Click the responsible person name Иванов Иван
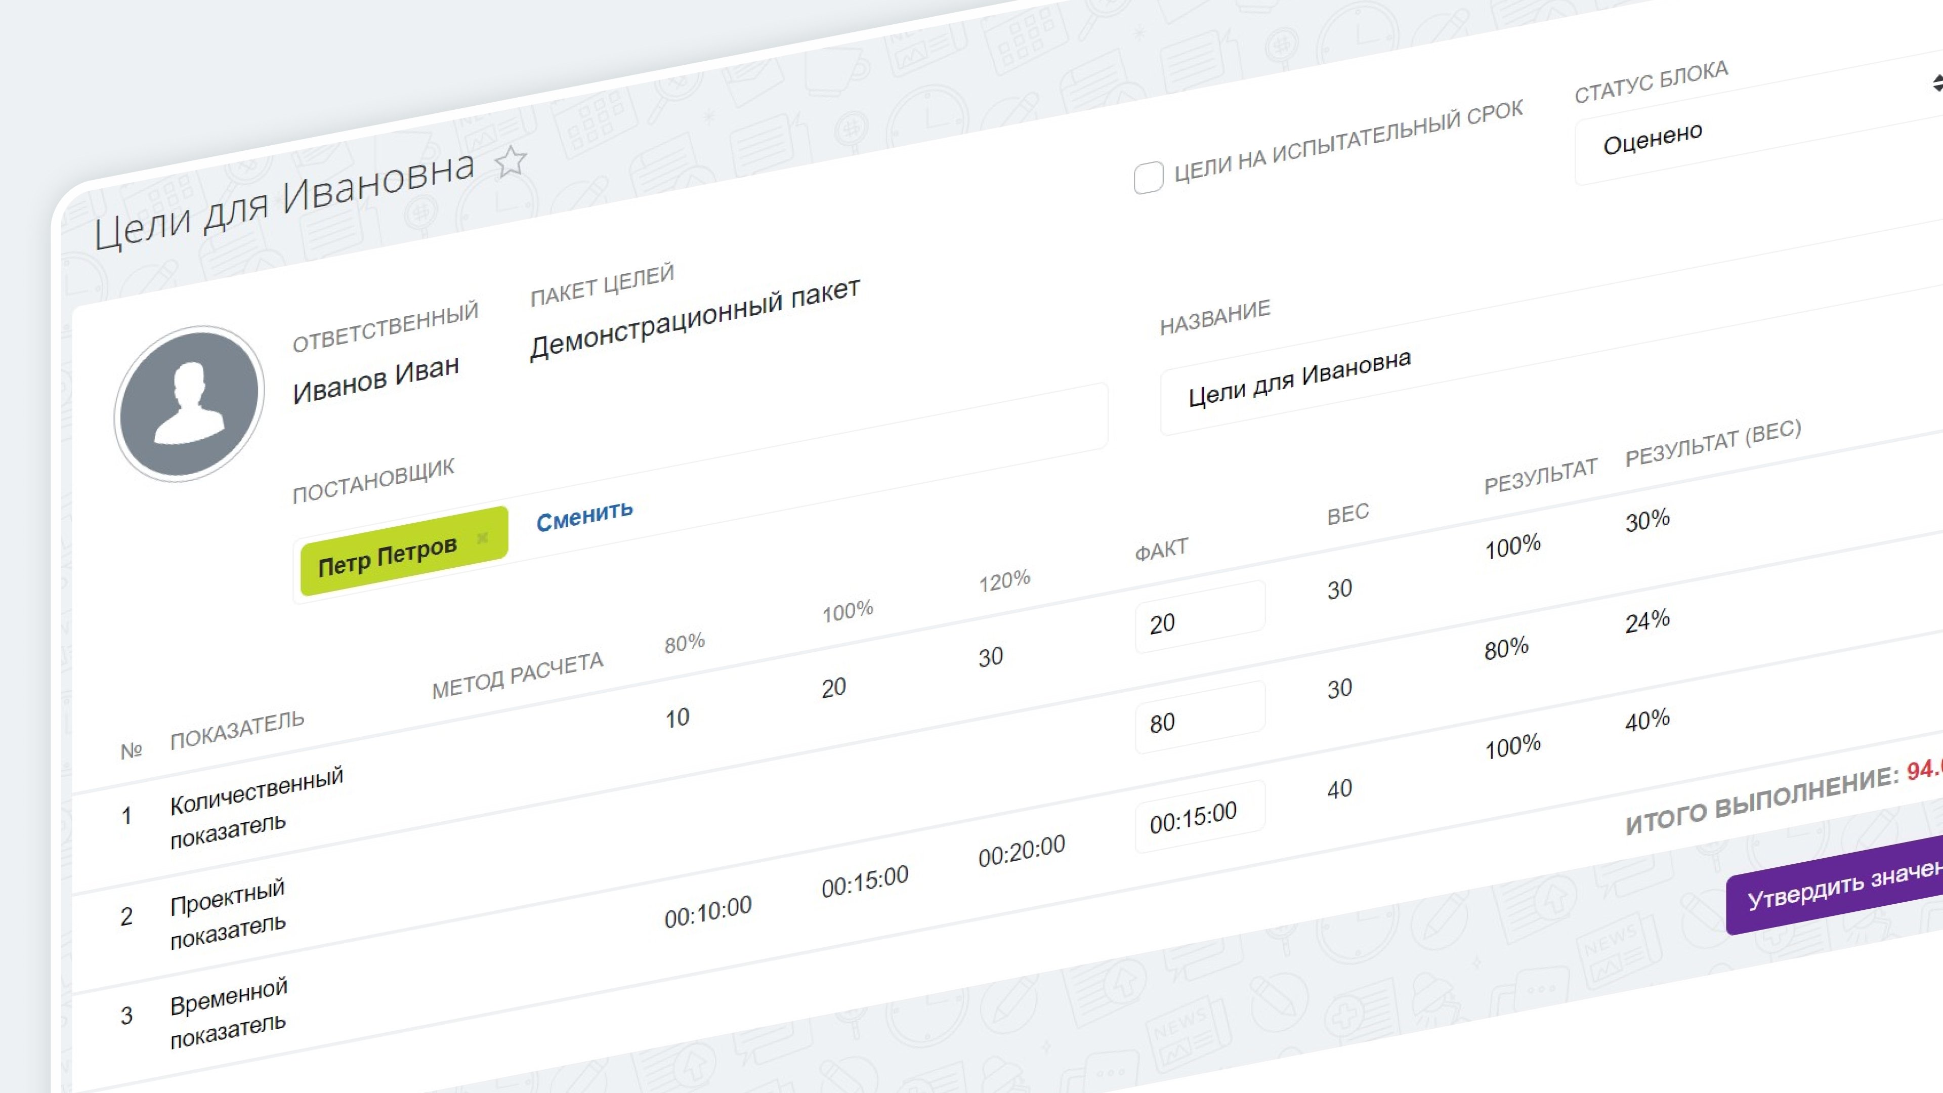This screenshot has width=1943, height=1093. click(375, 380)
